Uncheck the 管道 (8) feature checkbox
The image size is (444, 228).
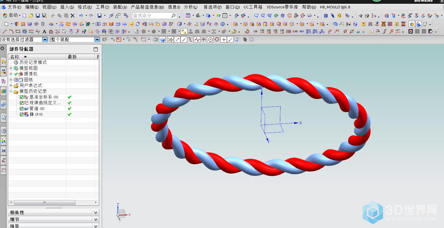[21, 109]
